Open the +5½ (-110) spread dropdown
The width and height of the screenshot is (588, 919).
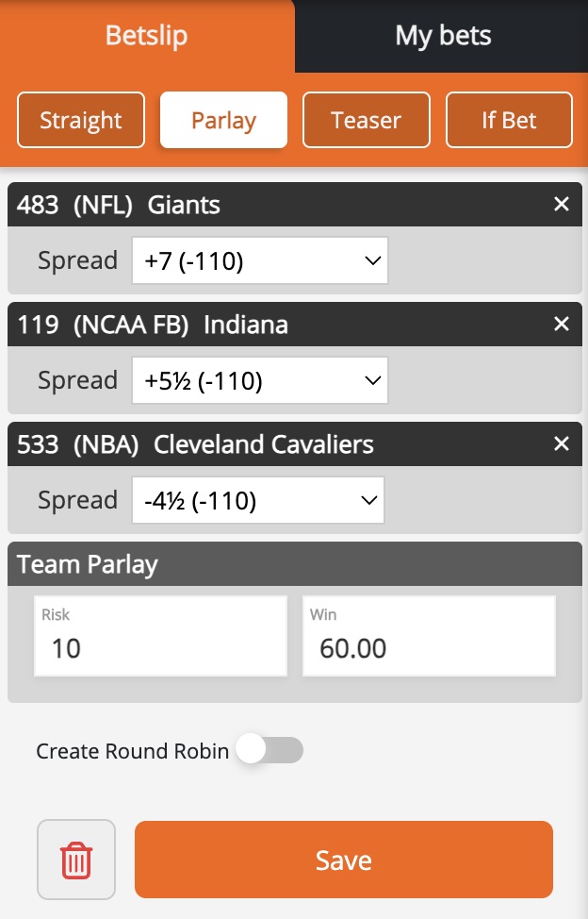[x=259, y=380]
